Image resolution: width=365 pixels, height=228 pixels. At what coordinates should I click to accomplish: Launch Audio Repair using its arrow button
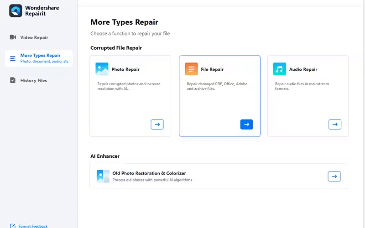[334, 124]
